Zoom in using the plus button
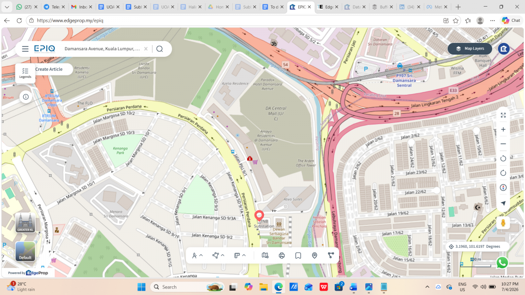Screen dimensions: 525x295 pos(503,129)
